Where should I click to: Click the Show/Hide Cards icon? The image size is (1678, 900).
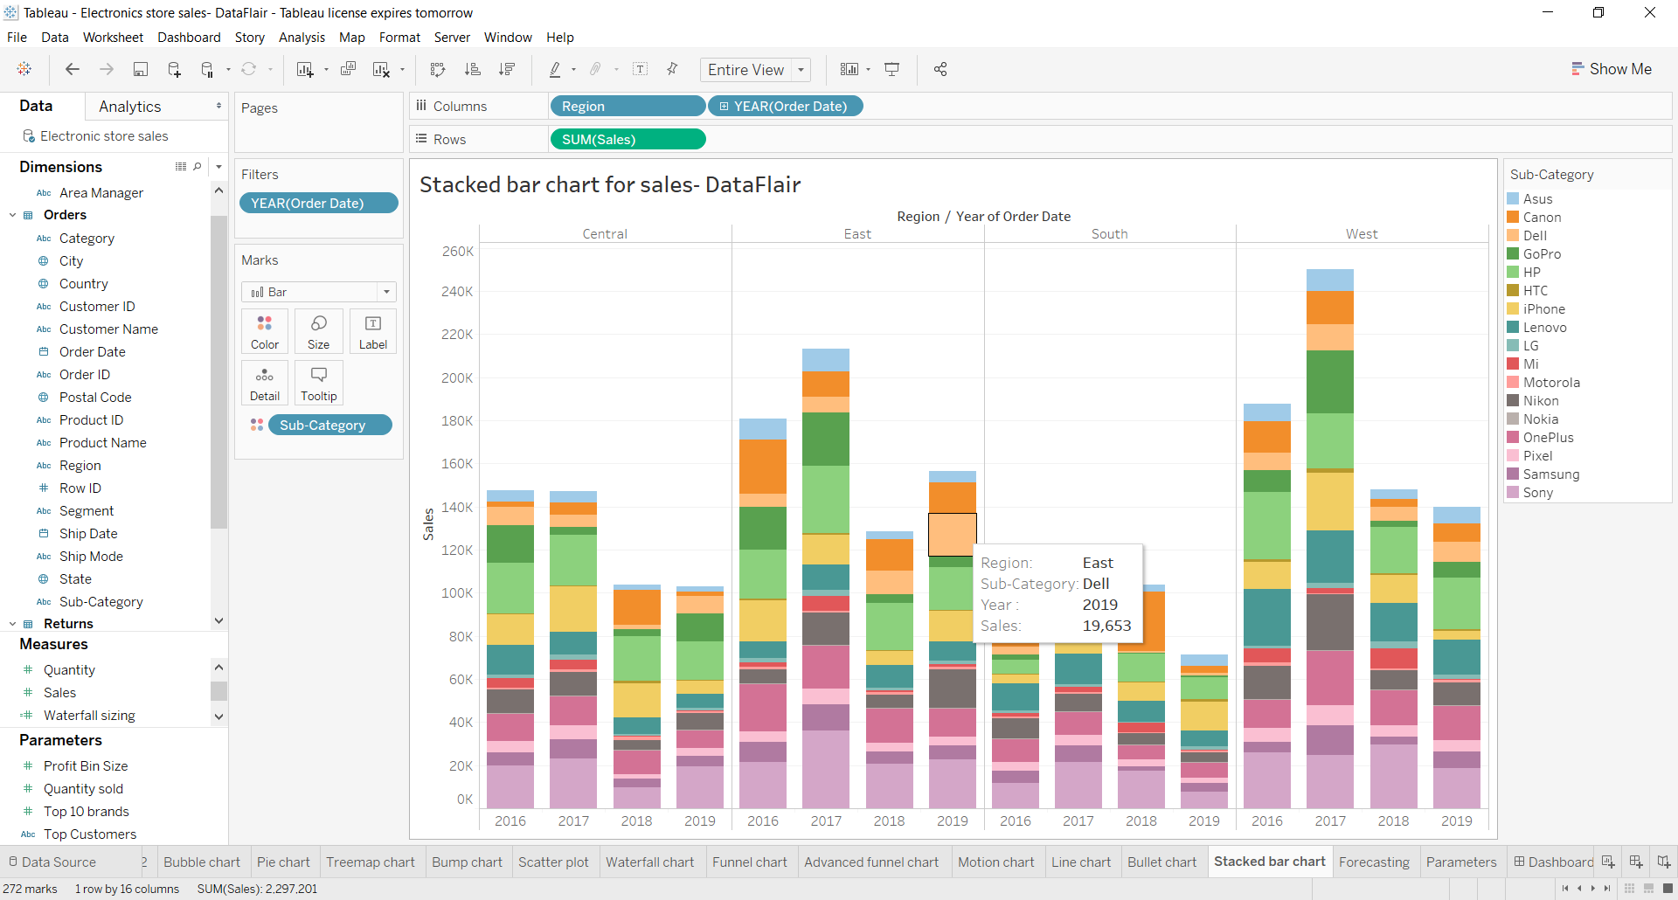click(849, 69)
